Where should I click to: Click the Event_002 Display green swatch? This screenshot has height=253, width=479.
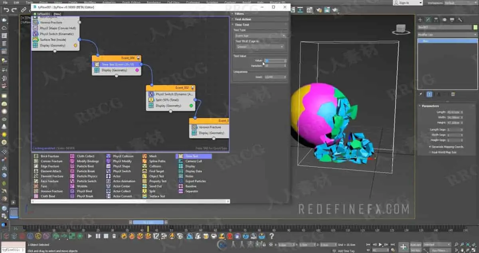tap(191, 106)
